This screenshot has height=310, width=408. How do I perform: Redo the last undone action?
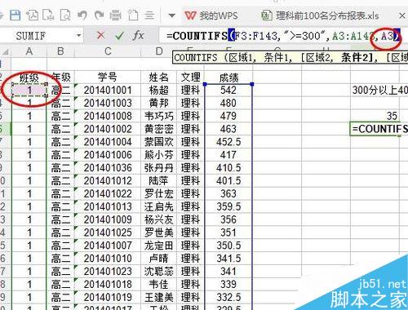(x=99, y=15)
